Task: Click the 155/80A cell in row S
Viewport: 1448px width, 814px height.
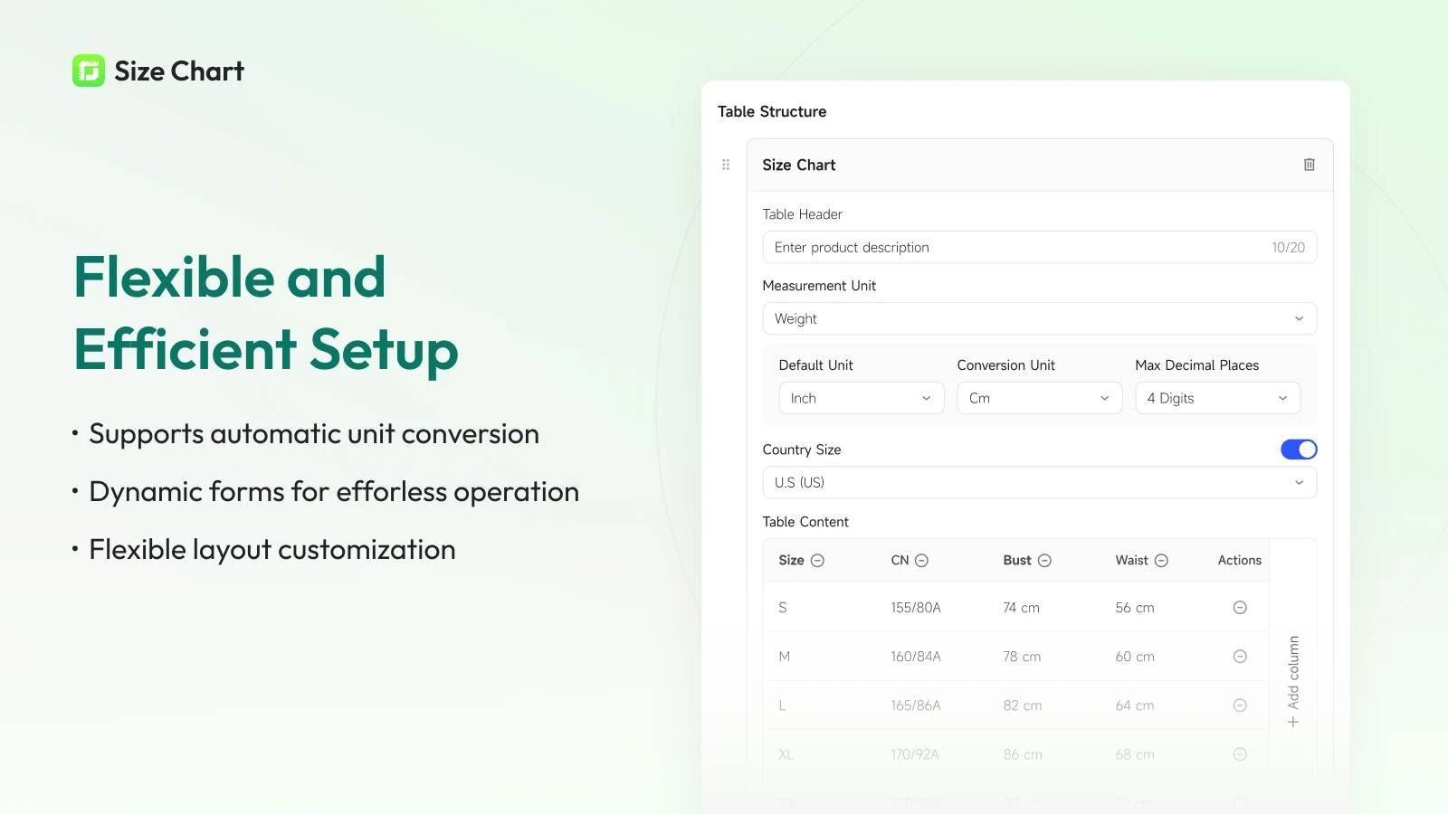Action: (x=916, y=608)
